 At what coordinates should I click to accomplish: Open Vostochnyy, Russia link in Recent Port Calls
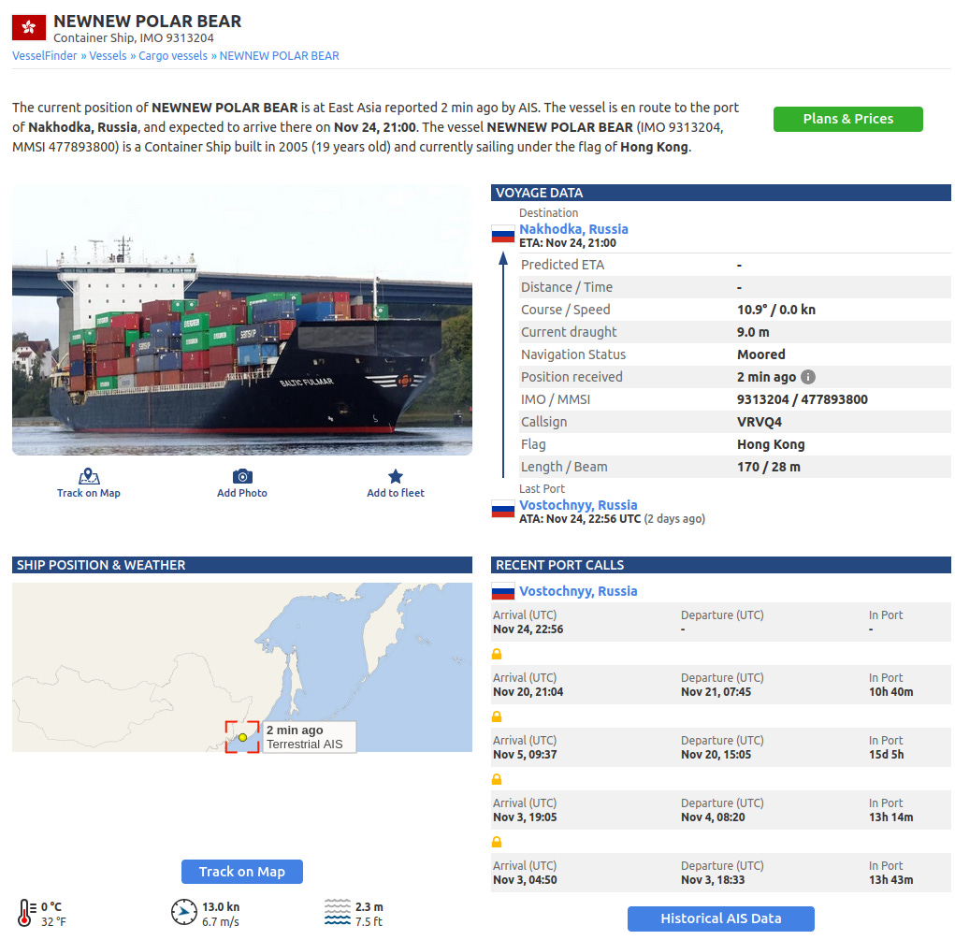pyautogui.click(x=578, y=591)
